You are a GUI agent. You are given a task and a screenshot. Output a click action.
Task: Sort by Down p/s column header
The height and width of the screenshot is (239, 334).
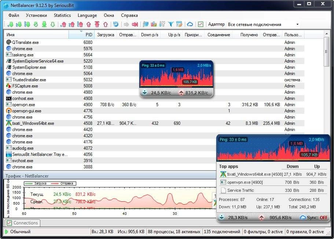pos(150,35)
